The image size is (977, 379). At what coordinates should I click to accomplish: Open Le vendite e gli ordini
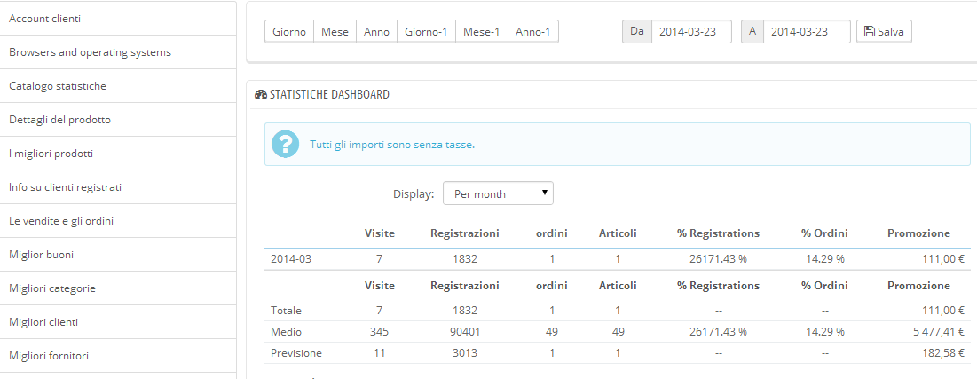coord(117,221)
